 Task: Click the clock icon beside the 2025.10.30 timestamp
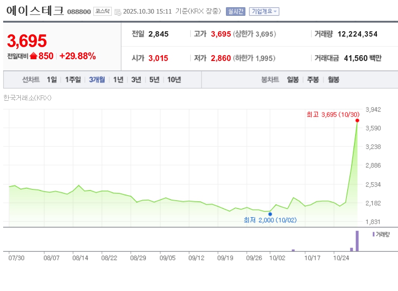[x=118, y=12]
